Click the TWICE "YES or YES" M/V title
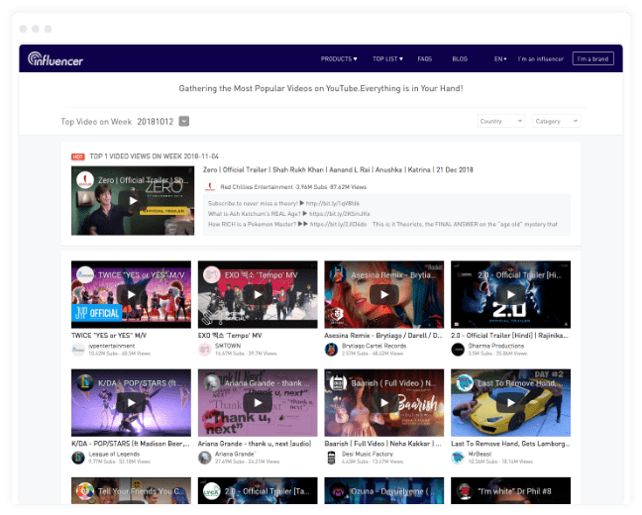The width and height of the screenshot is (642, 515). coord(109,336)
